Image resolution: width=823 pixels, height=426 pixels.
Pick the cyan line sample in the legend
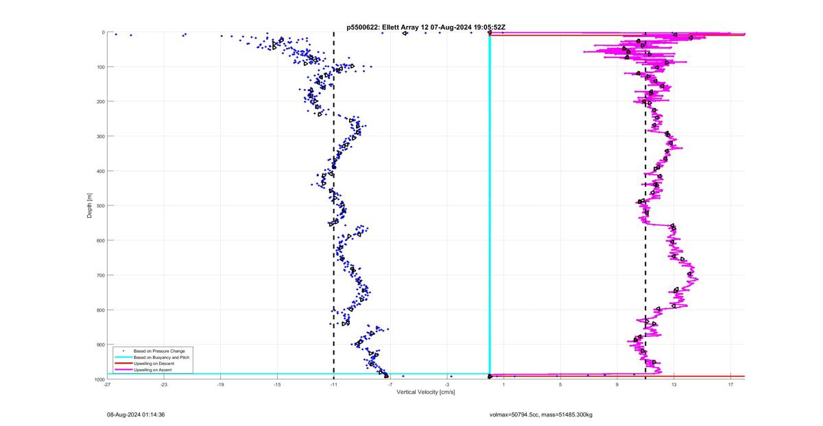[123, 357]
